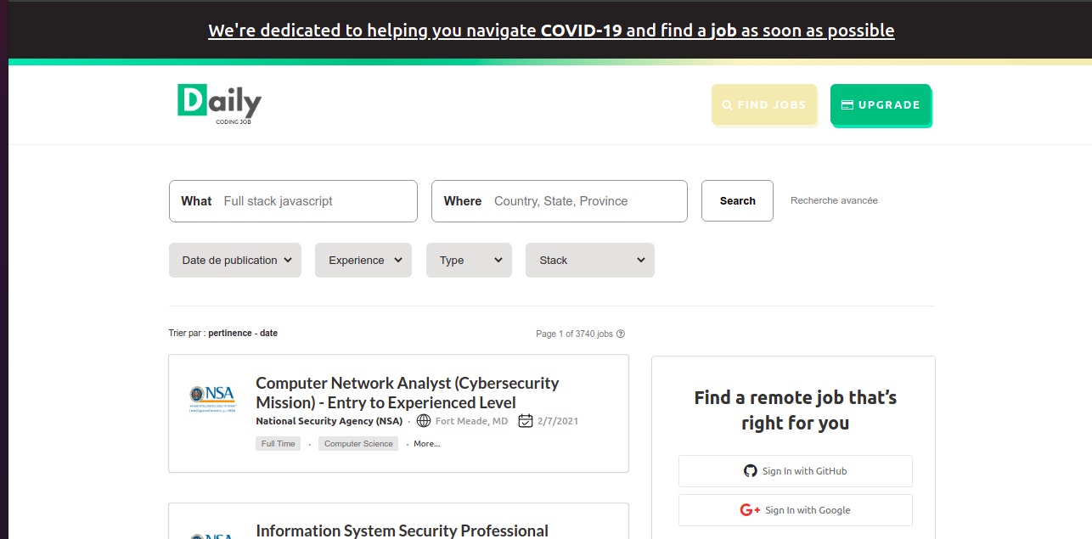Click More... on the NSA job listing
Viewport: 1092px width, 539px height.
pyautogui.click(x=425, y=443)
